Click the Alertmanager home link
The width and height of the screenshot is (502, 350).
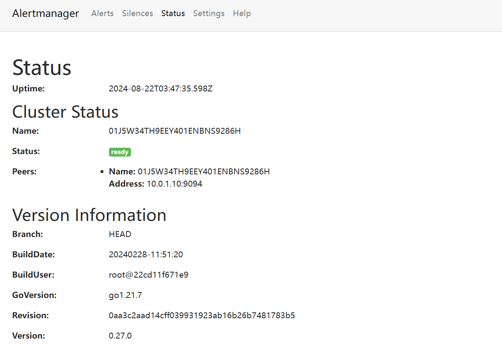(x=45, y=13)
